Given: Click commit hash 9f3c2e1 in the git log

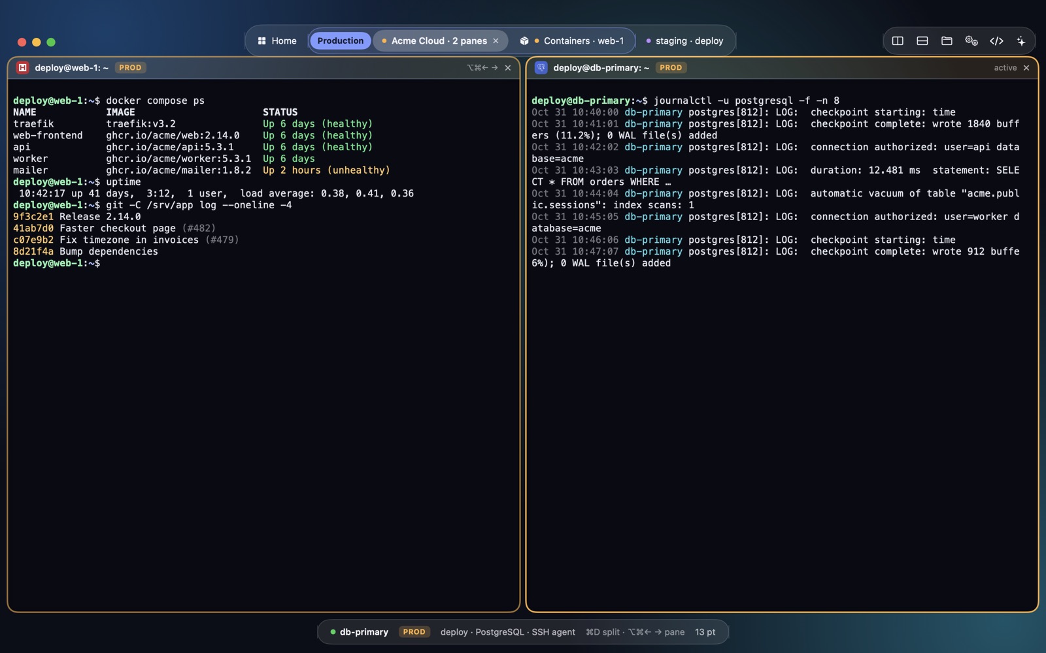Looking at the screenshot, I should [33, 217].
